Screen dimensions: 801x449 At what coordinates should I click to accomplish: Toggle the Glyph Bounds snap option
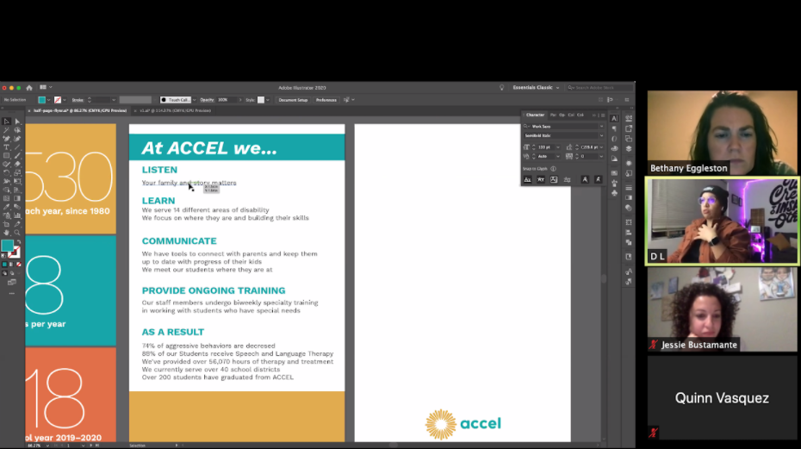[x=554, y=179]
